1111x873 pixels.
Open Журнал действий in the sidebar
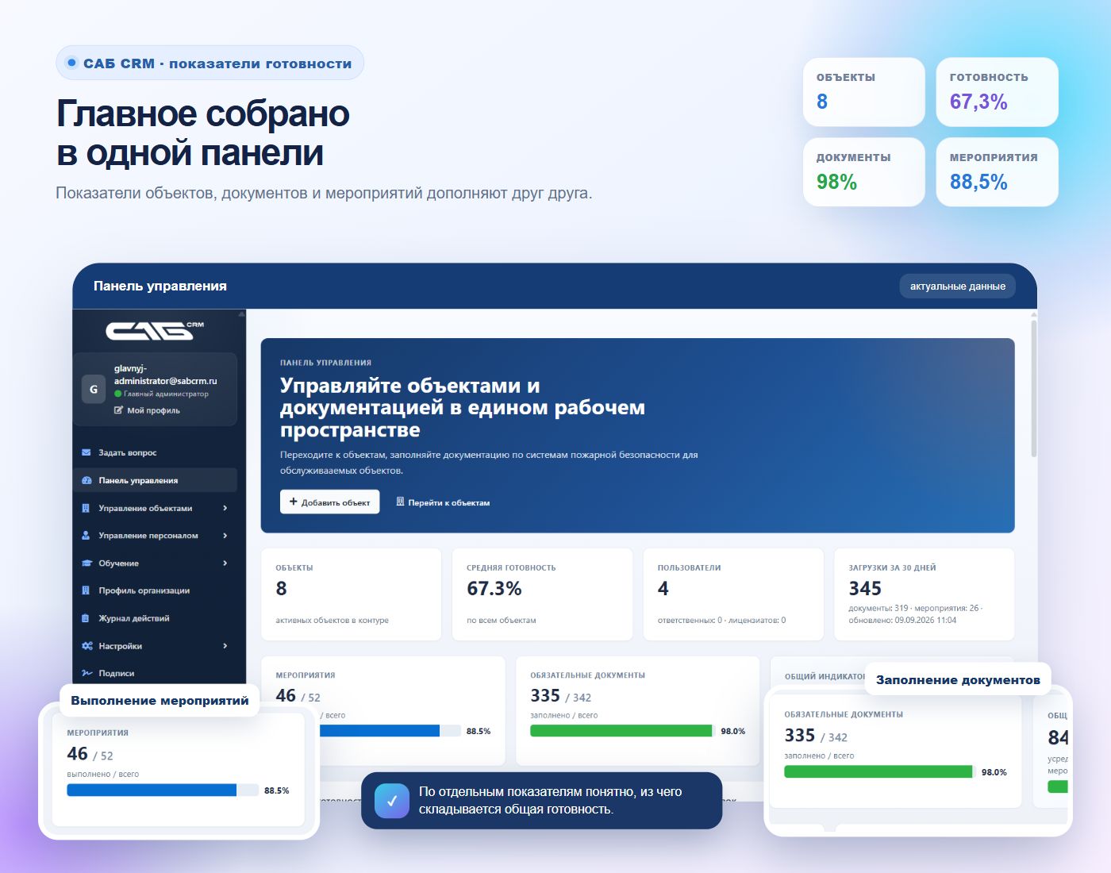(x=155, y=618)
